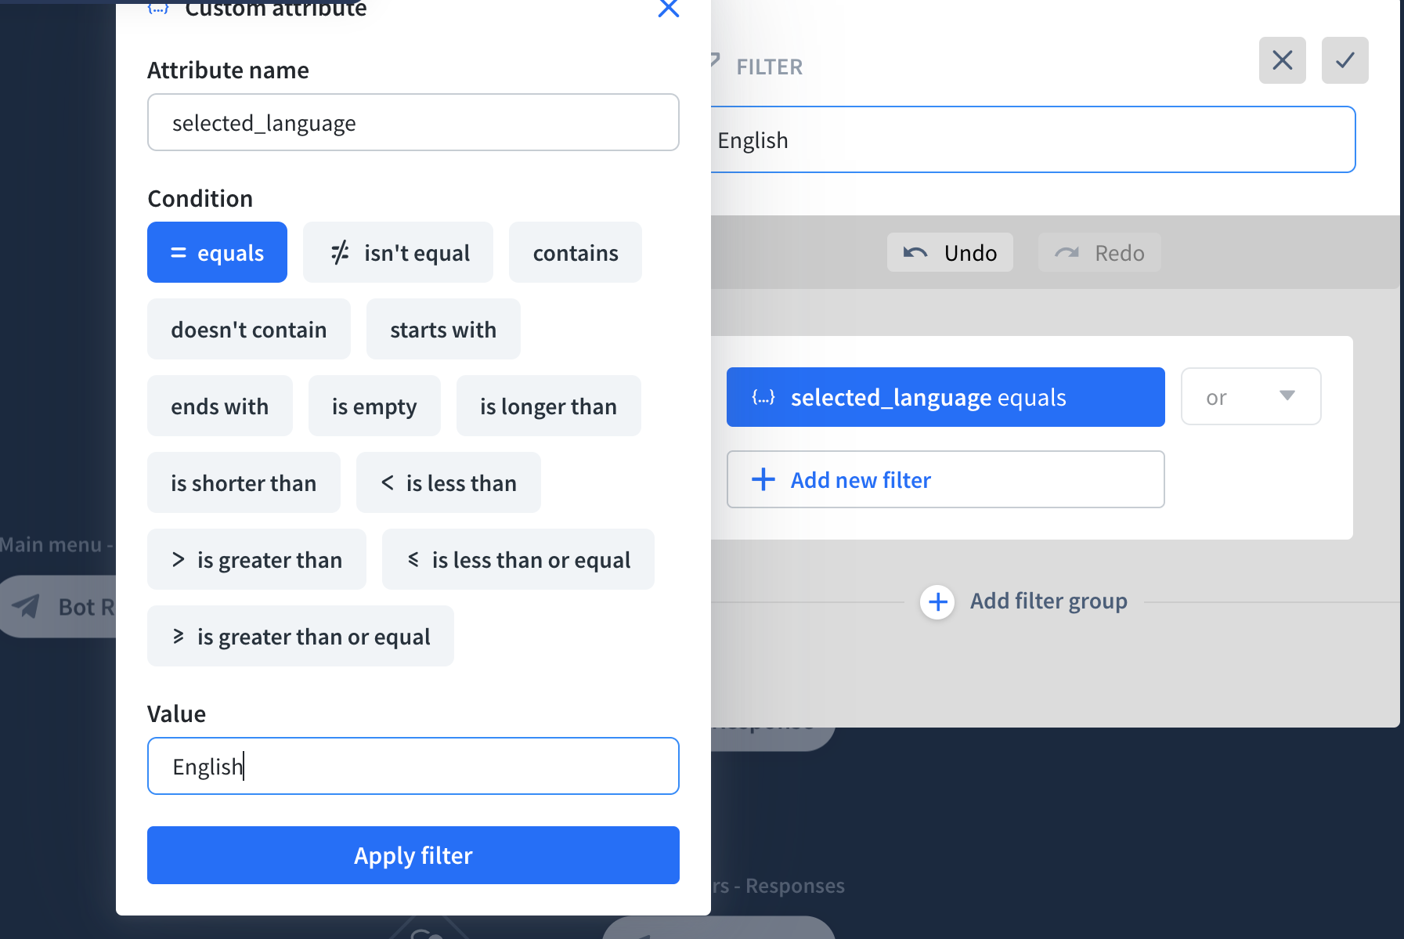Choose is greater than or equal condition
Image resolution: width=1404 pixels, height=939 pixels.
tap(301, 636)
